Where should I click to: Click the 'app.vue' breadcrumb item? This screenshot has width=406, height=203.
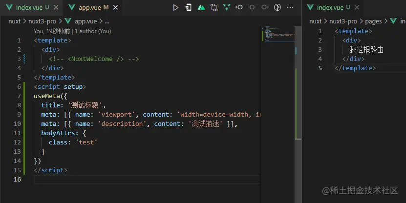tap(85, 21)
